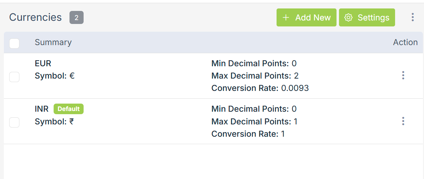Check the EUR currency checkbox
Viewport: 424px width, 179px height.
click(x=14, y=77)
